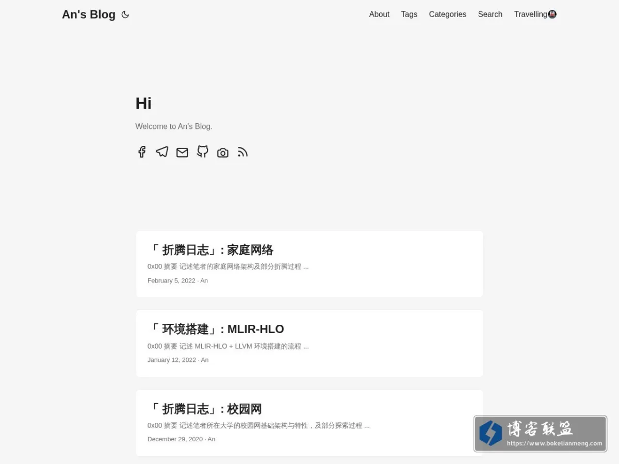619x464 pixels.
Task: Click the date February 5, 2022
Action: [171, 280]
